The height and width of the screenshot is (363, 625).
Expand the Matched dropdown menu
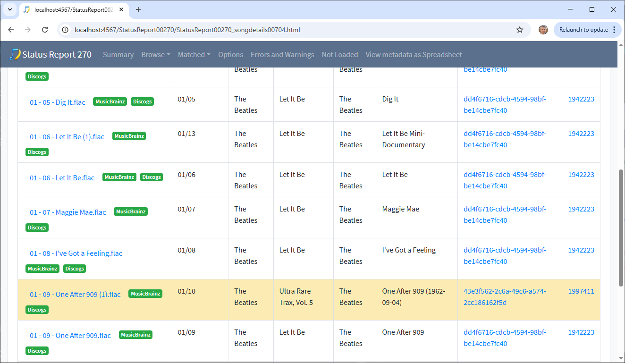click(194, 55)
